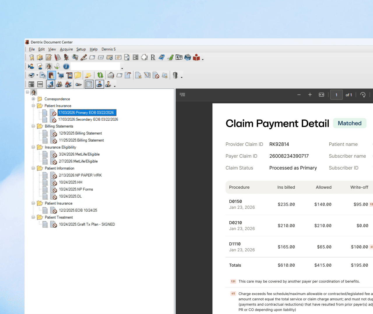Screen dimensions: 373x314
Task: Select the 12/9/2025 Billing Statement
Action: (x=80, y=133)
